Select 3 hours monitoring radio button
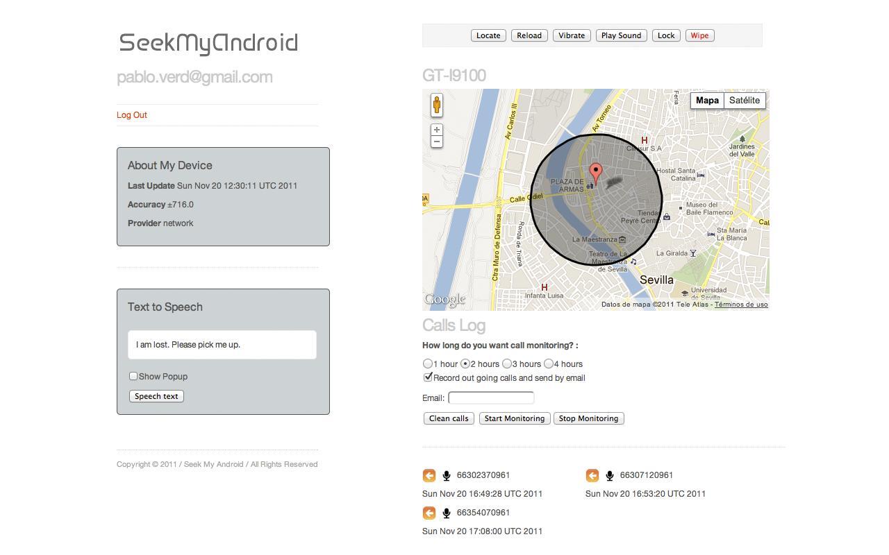Image resolution: width=889 pixels, height=555 pixels. pos(507,364)
